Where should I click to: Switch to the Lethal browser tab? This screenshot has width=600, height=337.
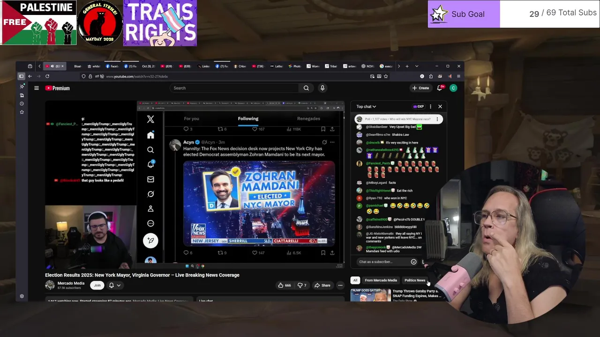tap(277, 66)
